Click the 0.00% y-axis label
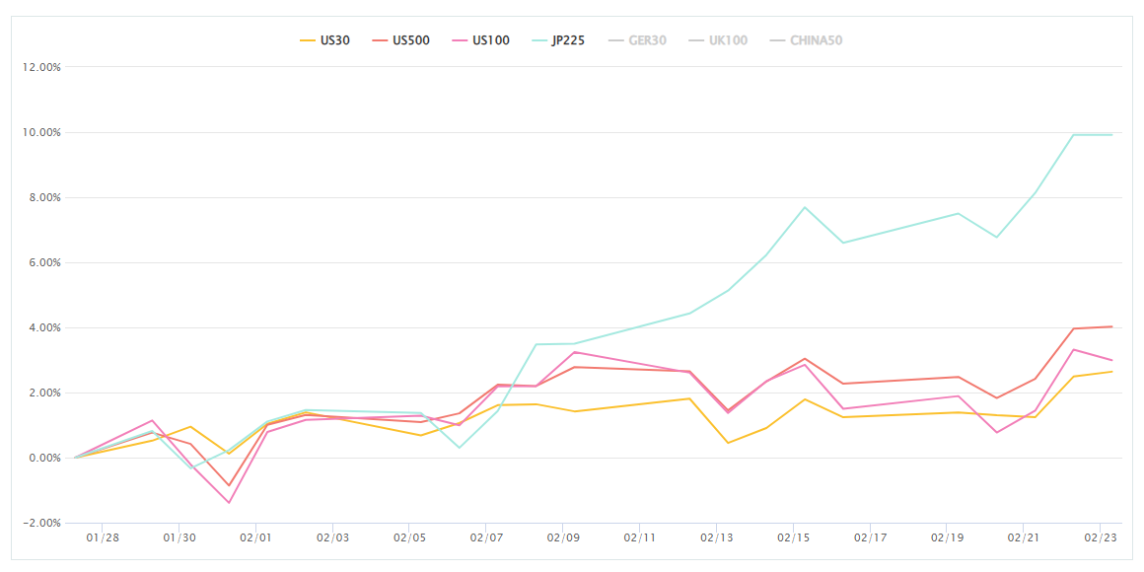This screenshot has width=1144, height=572. tap(45, 459)
